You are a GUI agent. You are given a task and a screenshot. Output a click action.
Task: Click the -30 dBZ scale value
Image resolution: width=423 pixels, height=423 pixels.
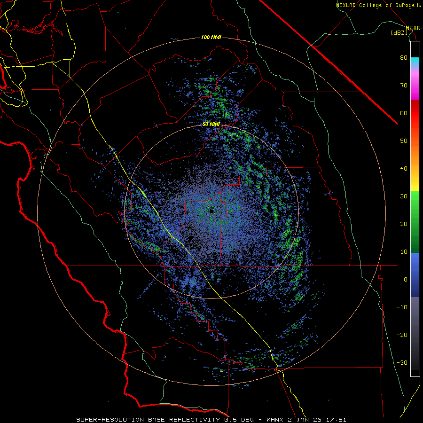[402, 362]
